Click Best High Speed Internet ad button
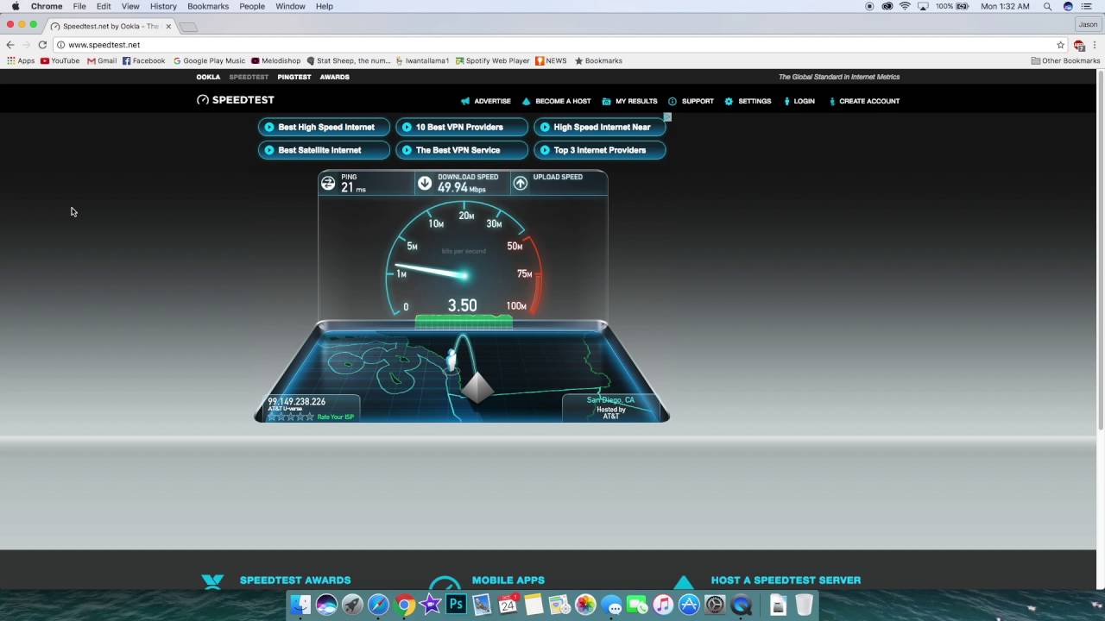Viewport: 1105px width, 621px height. (324, 127)
